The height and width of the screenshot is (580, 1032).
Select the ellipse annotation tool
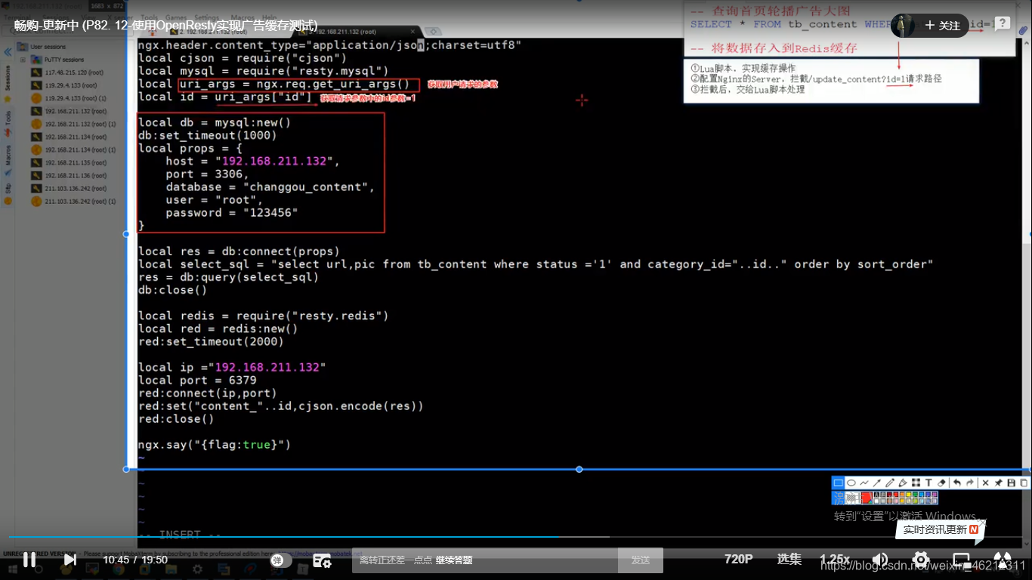tap(851, 483)
